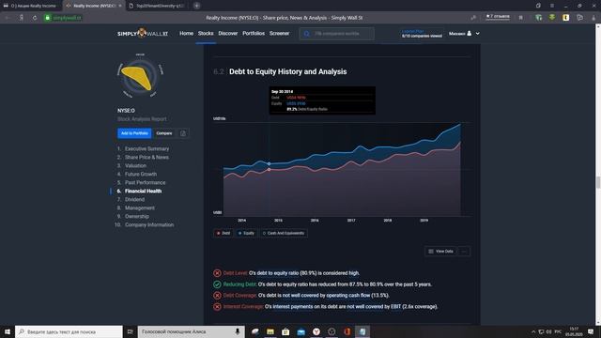The height and width of the screenshot is (338, 601).
Task: Open the Windows Start menu
Action: [8, 331]
